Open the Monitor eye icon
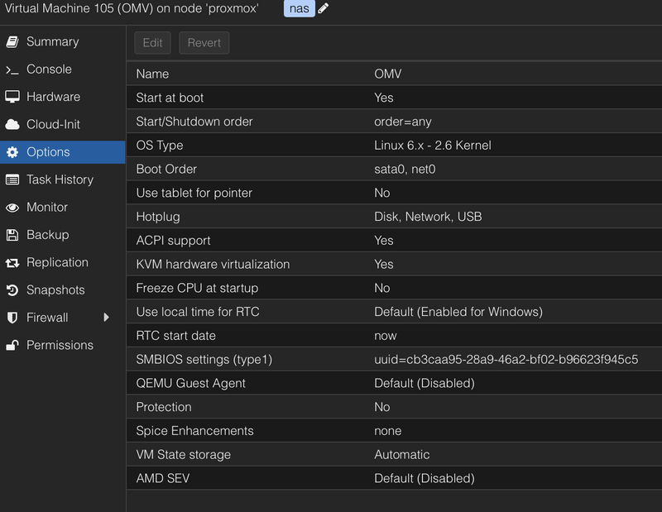 coord(12,208)
